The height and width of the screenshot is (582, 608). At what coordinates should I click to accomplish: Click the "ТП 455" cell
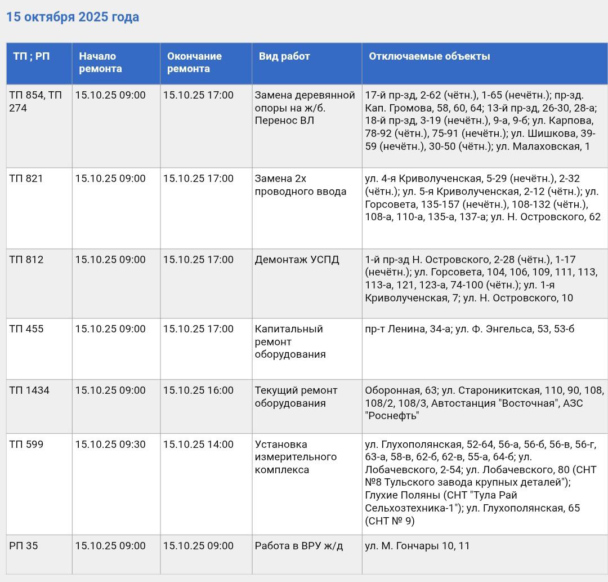[26, 329]
